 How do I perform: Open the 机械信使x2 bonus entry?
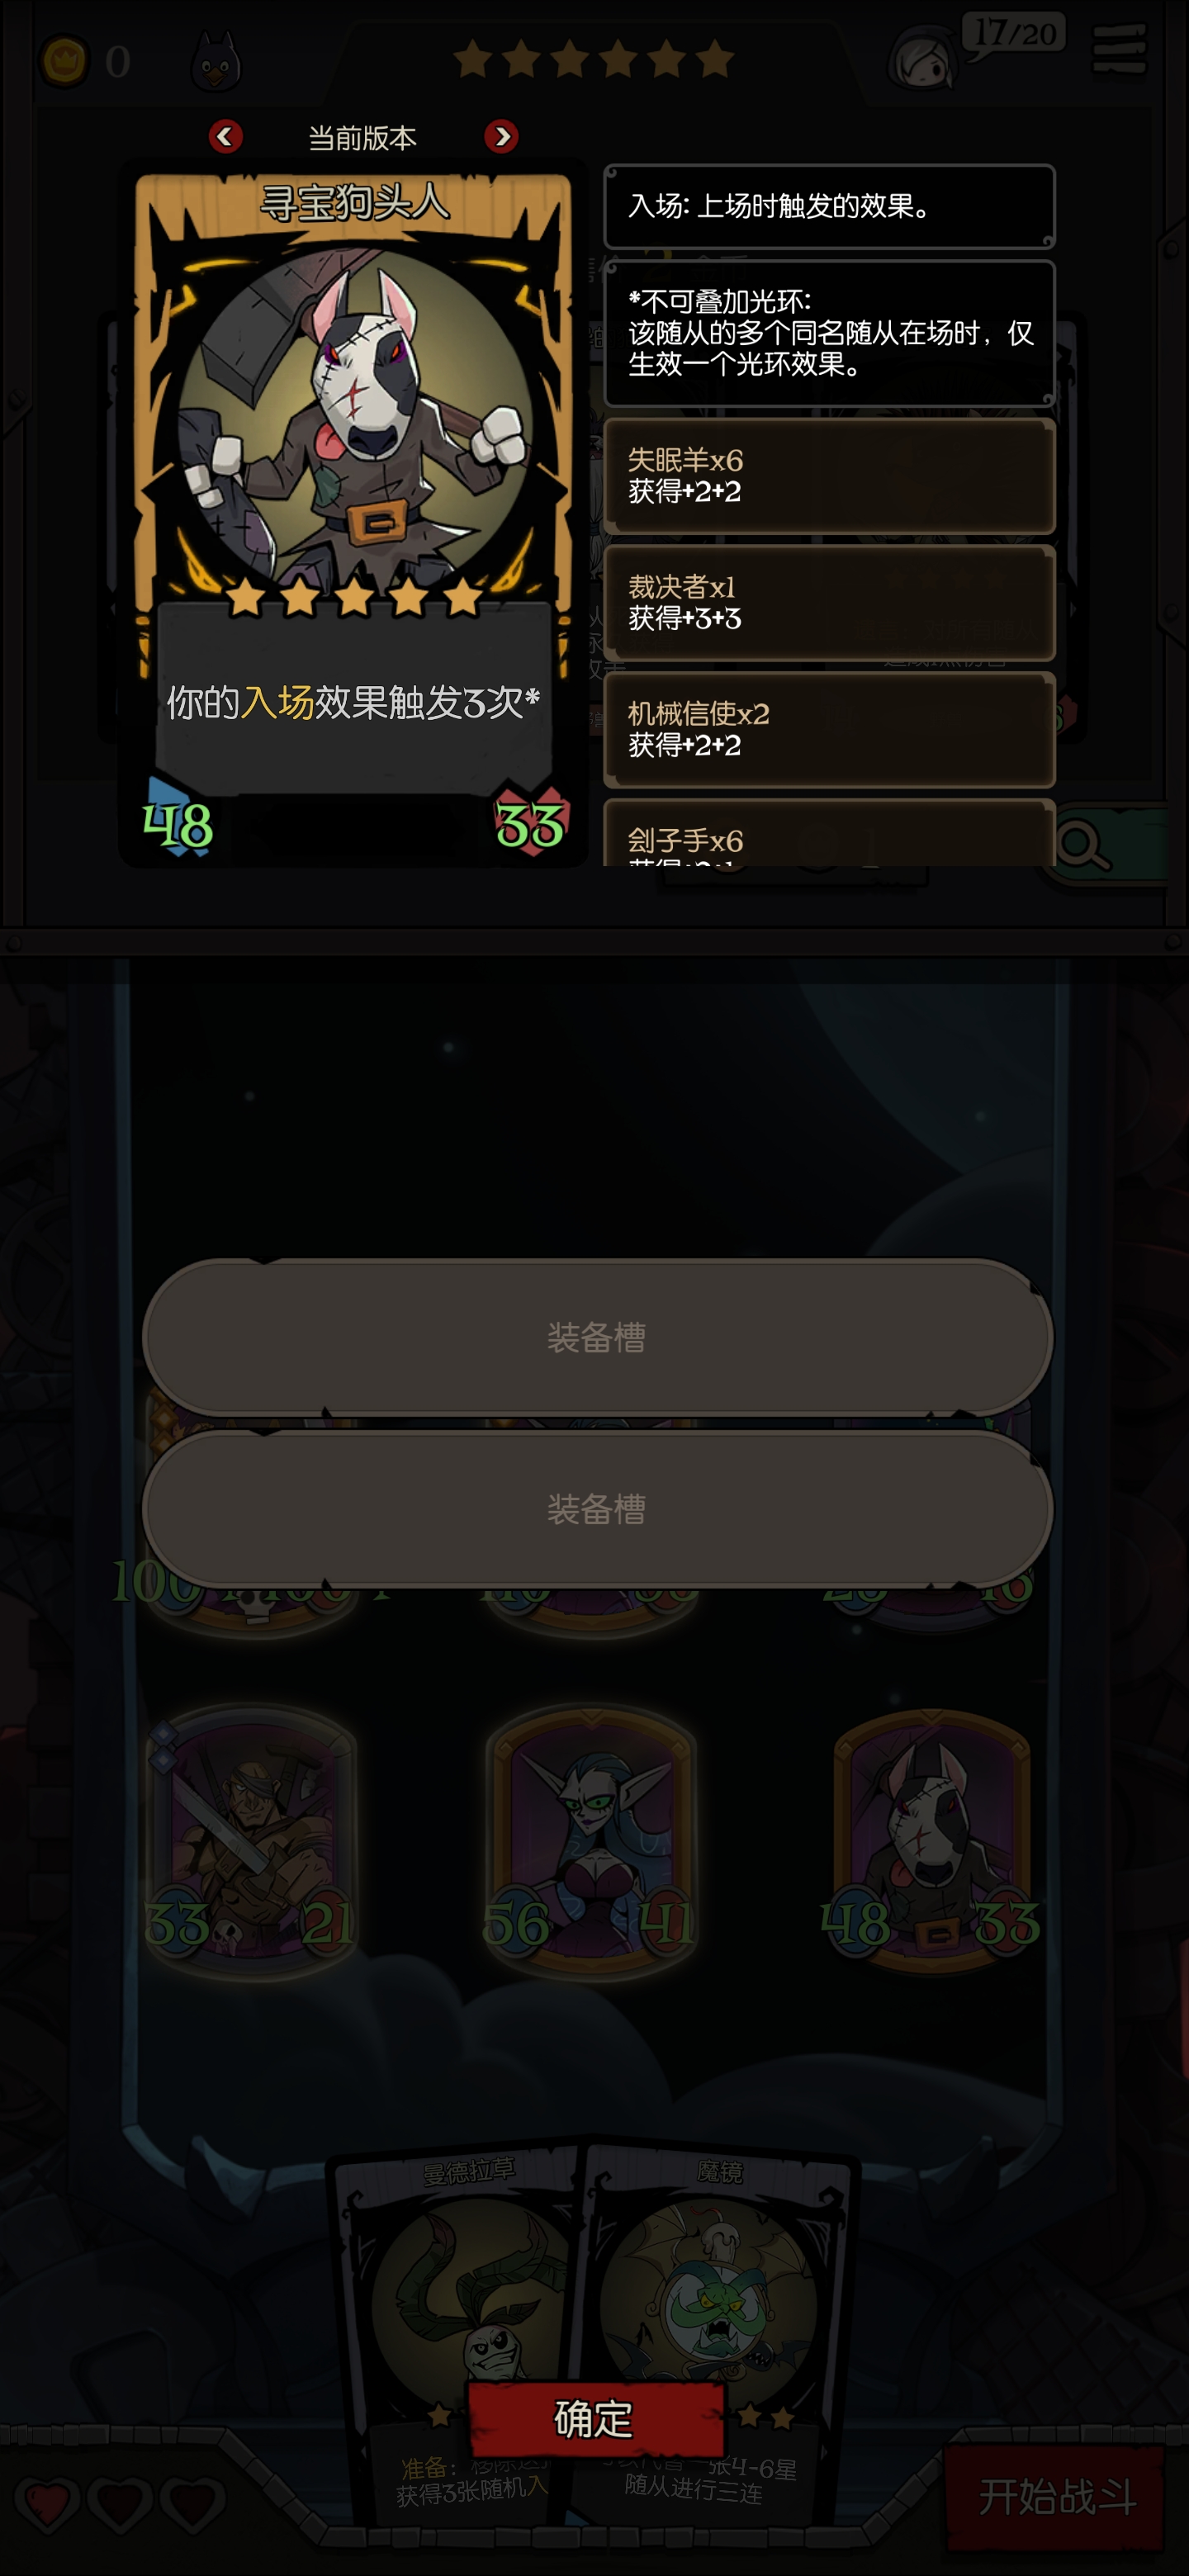(829, 730)
